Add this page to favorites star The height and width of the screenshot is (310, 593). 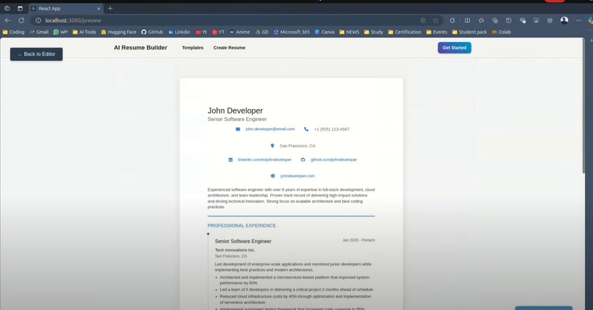436,21
